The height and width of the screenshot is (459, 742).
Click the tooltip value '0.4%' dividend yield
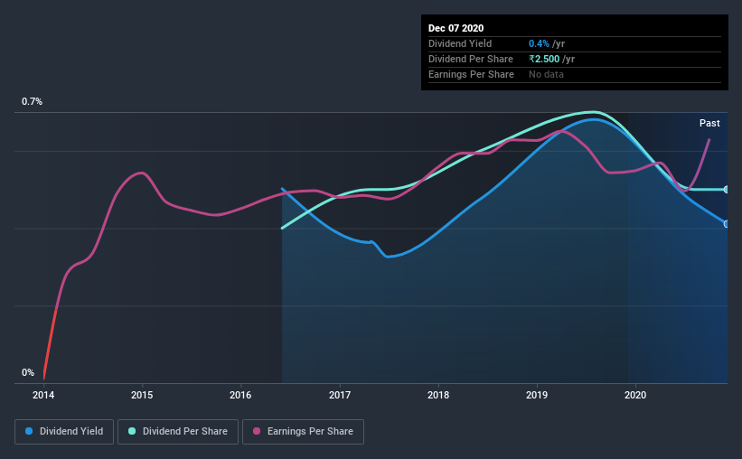(x=539, y=43)
